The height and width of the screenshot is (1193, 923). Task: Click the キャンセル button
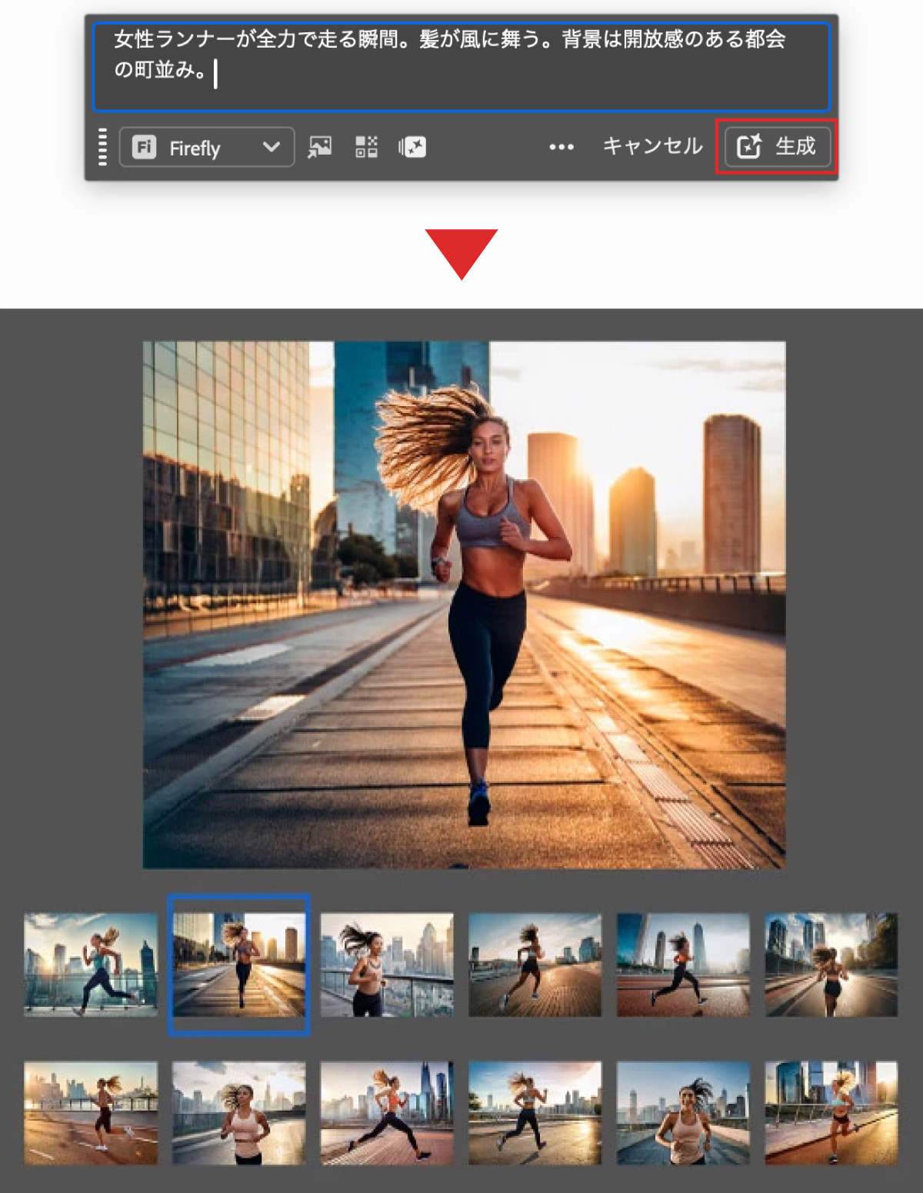(652, 146)
